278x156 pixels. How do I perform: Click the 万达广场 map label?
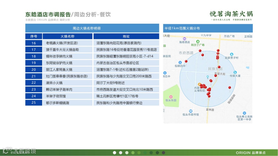[x=229, y=36]
